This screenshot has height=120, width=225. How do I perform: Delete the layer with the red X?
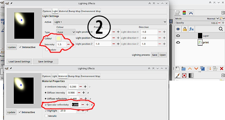pos(222,69)
